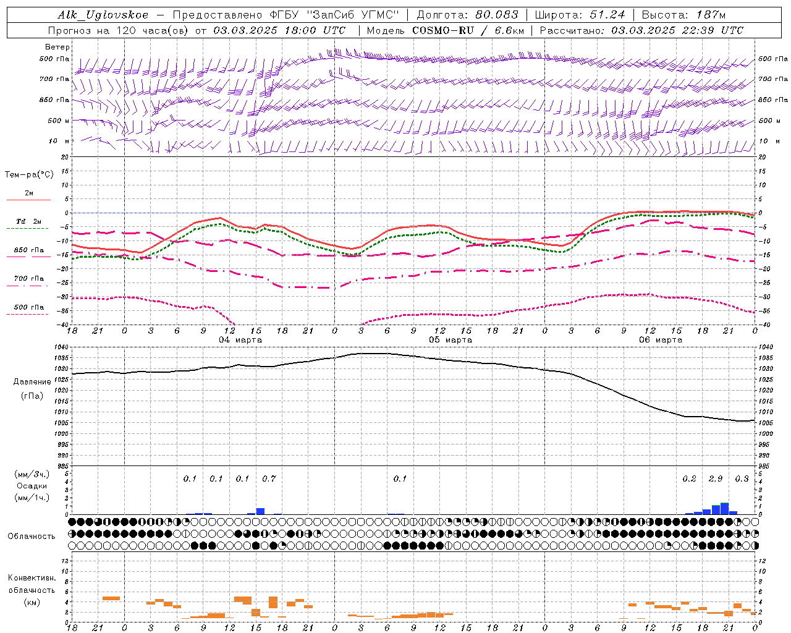Viewport: 791px width, 633px height.
Task: Click the (мм/1ч.) precipitation unit label
Action: pyautogui.click(x=32, y=498)
